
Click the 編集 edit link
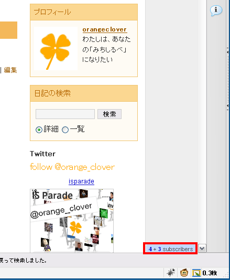click(10, 70)
